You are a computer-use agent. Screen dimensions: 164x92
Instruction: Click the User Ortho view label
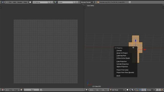90,6
